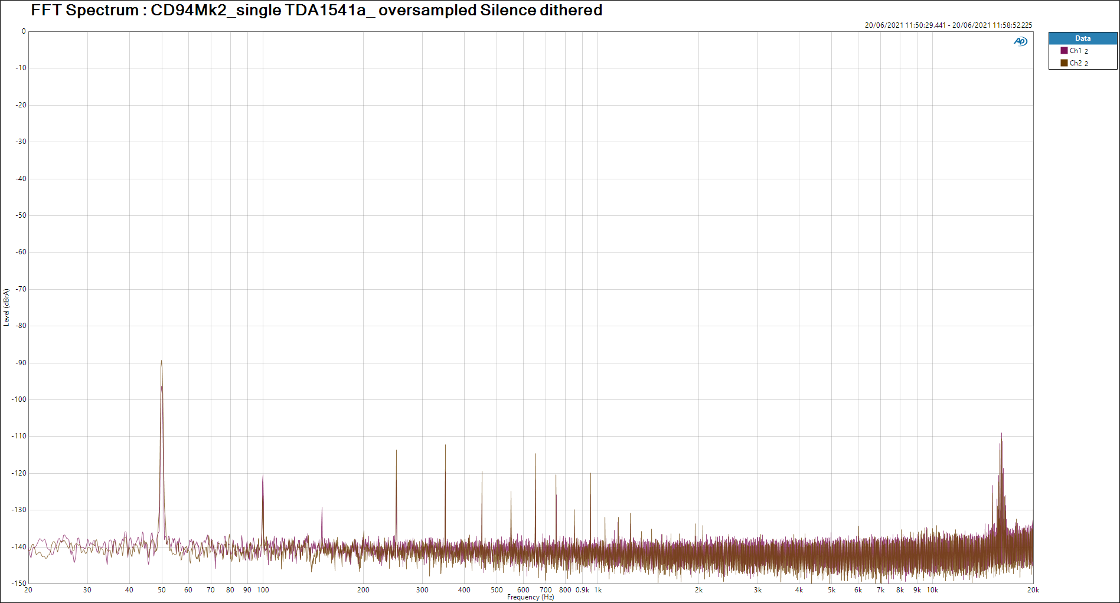
Task: Click the top of the 100 Hz spike
Action: [263, 476]
